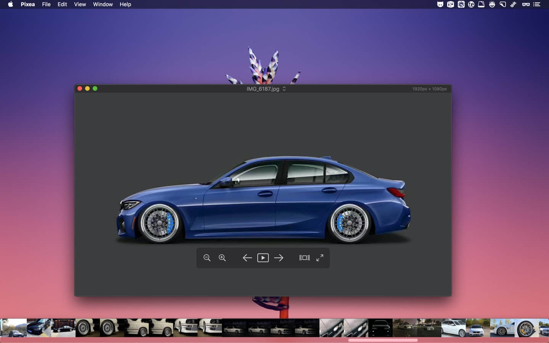Zoom out using the magnifier minus icon
This screenshot has width=549, height=343.
click(x=207, y=258)
